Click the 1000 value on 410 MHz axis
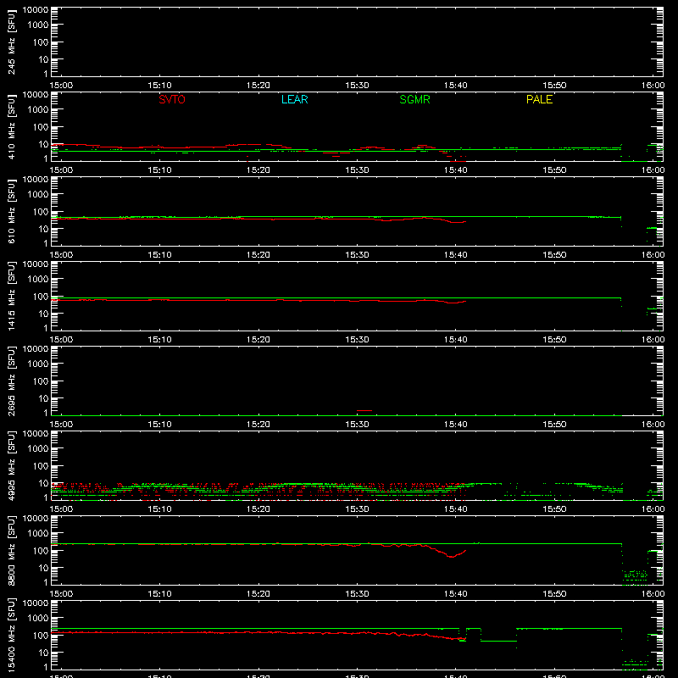This screenshot has width=678, height=678. pyautogui.click(x=38, y=110)
